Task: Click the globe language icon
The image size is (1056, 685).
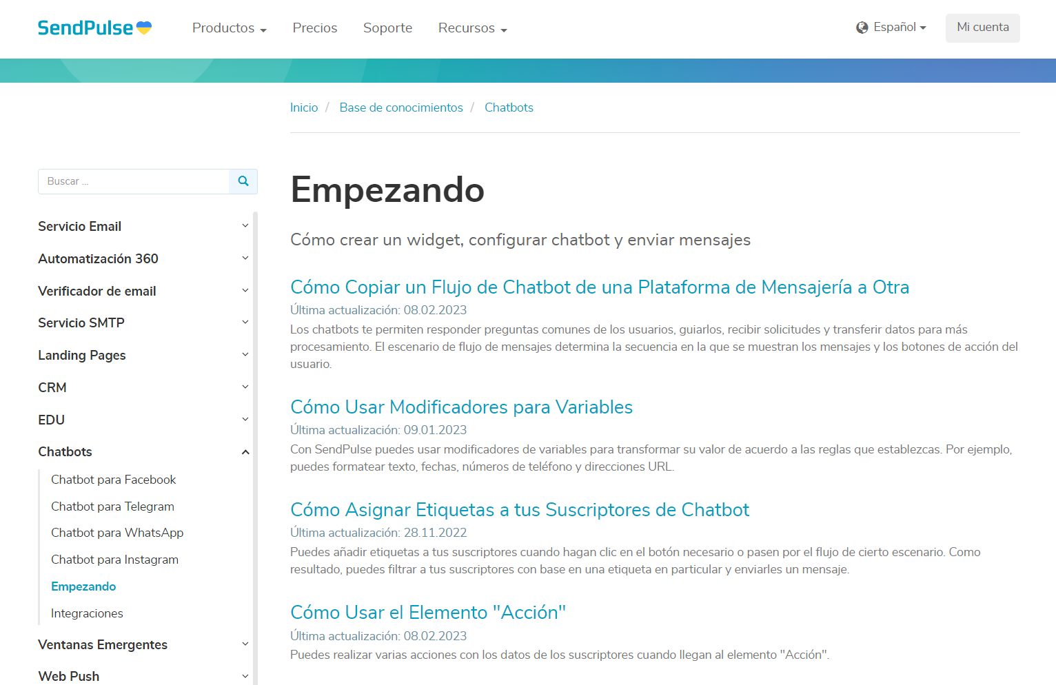Action: click(x=862, y=28)
